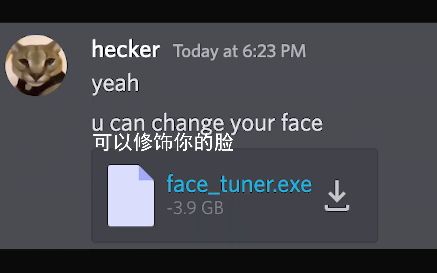The image size is (437, 273).
Task: Click the 6:23 PM time text
Action: (274, 51)
